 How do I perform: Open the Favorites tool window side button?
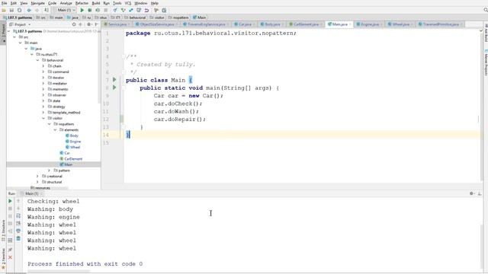pos(3,259)
